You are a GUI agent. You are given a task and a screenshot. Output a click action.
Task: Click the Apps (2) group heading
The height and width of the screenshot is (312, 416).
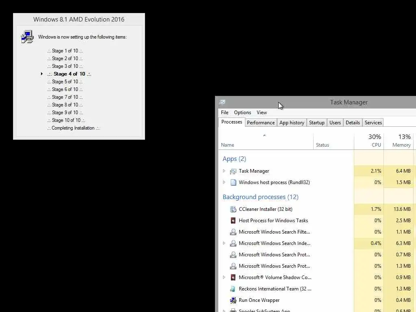234,159
